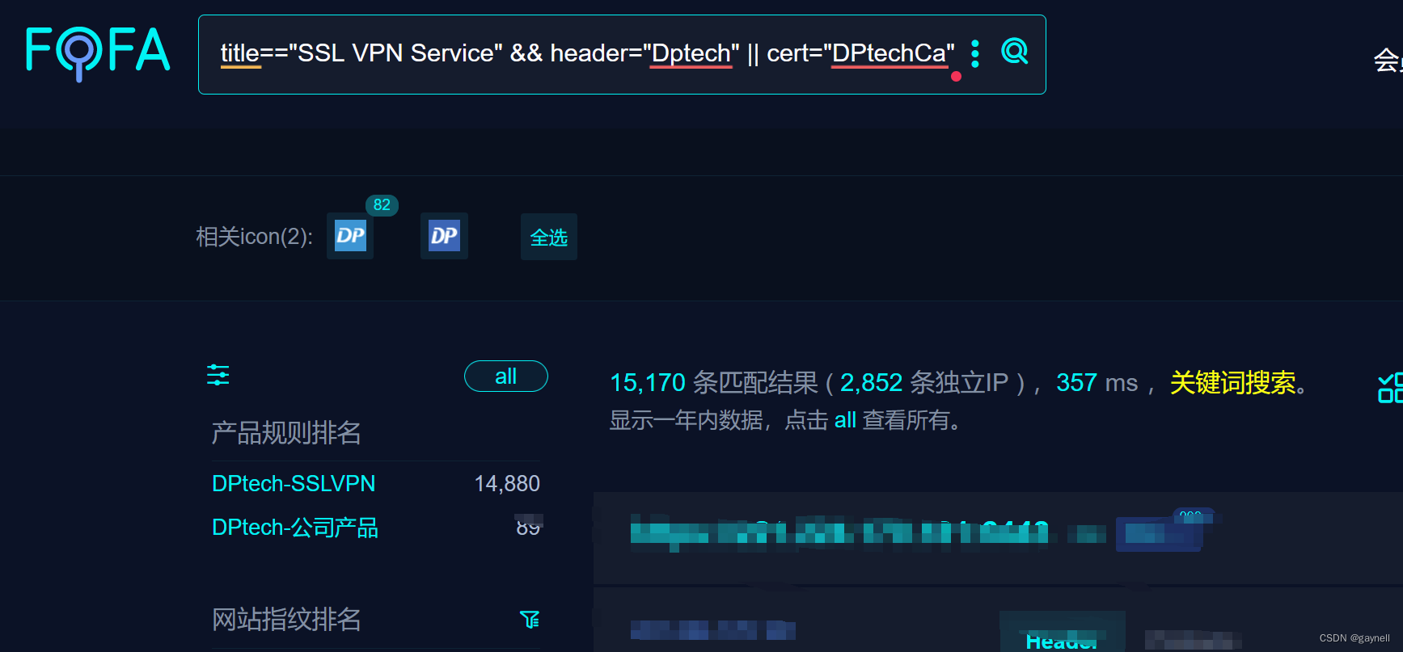The height and width of the screenshot is (652, 1403).
Task: Click the 82 badge on the DP icon
Action: [x=382, y=204]
